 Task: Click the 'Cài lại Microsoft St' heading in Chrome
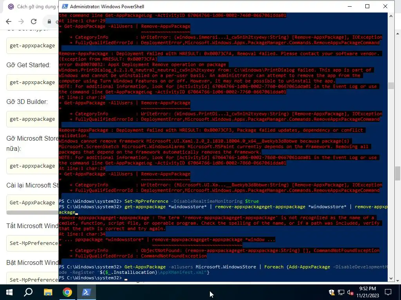click(33, 185)
